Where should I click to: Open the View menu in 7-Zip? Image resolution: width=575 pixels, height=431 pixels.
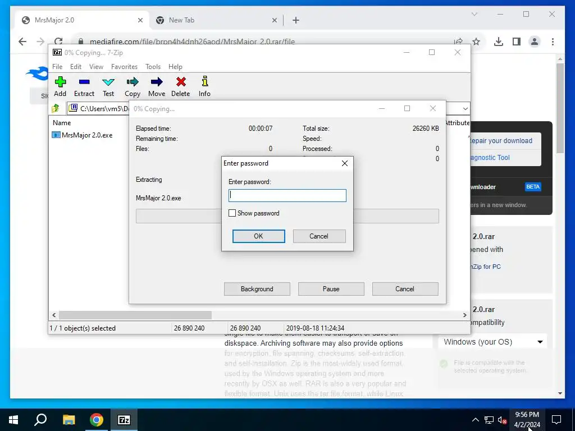click(x=96, y=67)
